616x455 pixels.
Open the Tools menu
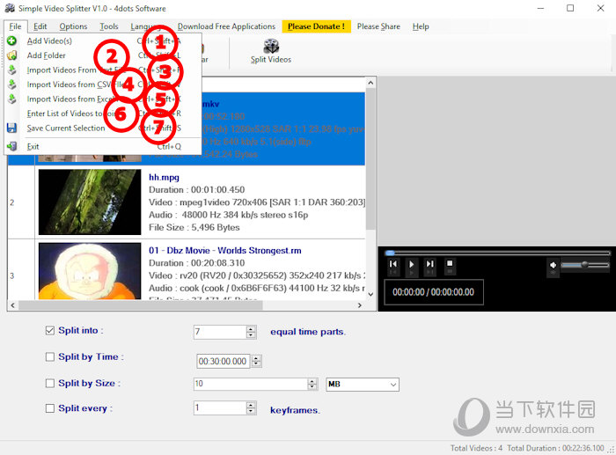(x=109, y=26)
